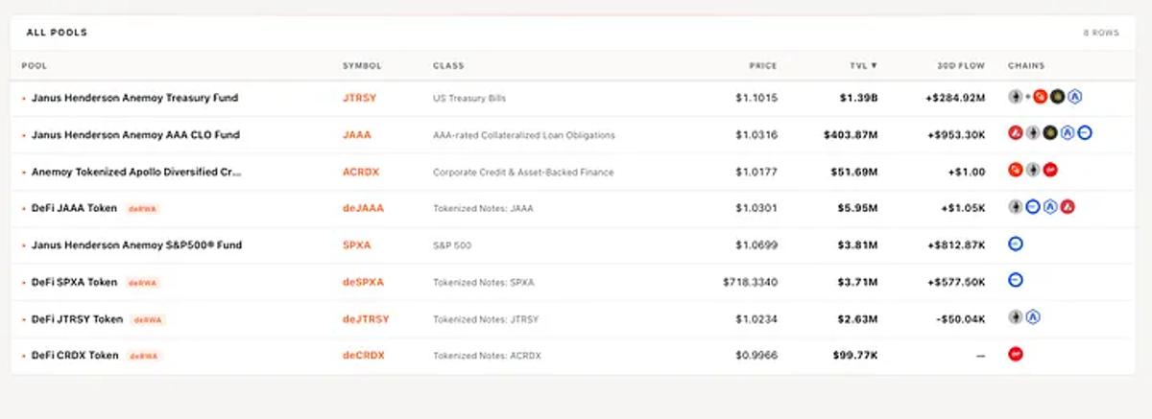Sort by the SYMBOL column header
This screenshot has height=419, width=1152.
click(x=362, y=66)
